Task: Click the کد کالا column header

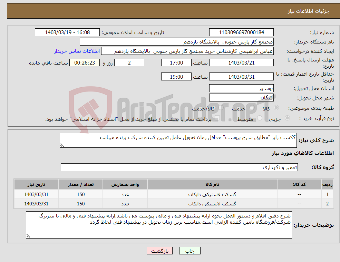Action: click(299, 184)
